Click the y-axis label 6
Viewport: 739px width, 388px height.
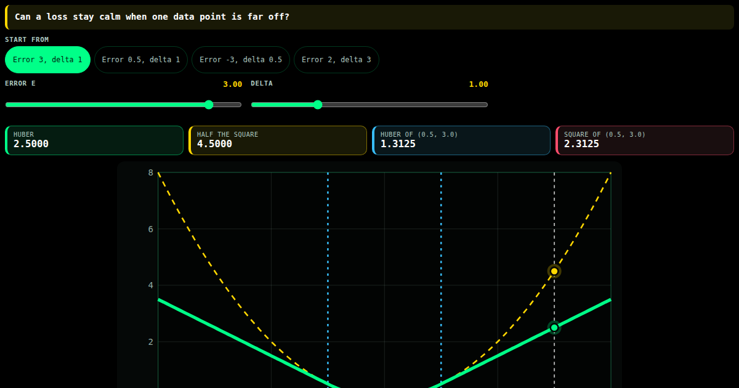151,229
